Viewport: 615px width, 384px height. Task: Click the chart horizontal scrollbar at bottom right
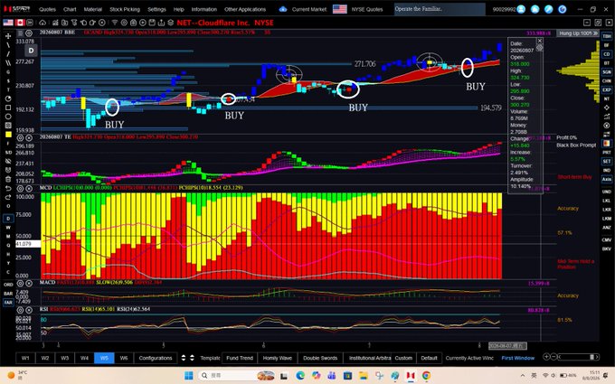click(577, 357)
